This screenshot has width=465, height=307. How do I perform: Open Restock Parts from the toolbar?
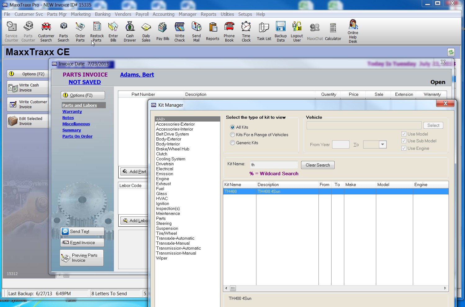click(x=97, y=32)
